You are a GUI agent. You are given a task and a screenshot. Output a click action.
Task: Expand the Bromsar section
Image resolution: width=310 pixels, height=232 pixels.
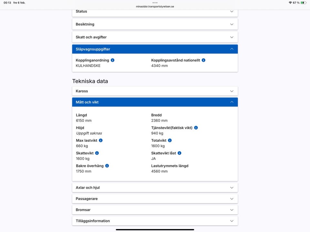pyautogui.click(x=155, y=210)
